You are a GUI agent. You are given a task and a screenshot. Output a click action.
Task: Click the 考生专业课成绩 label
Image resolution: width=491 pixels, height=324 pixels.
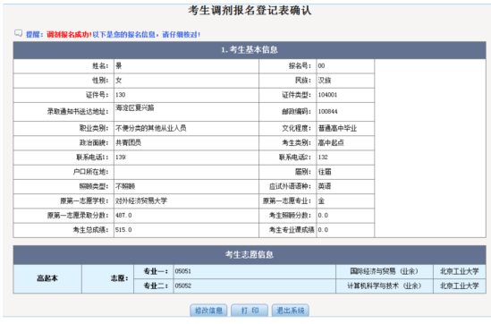click(292, 230)
